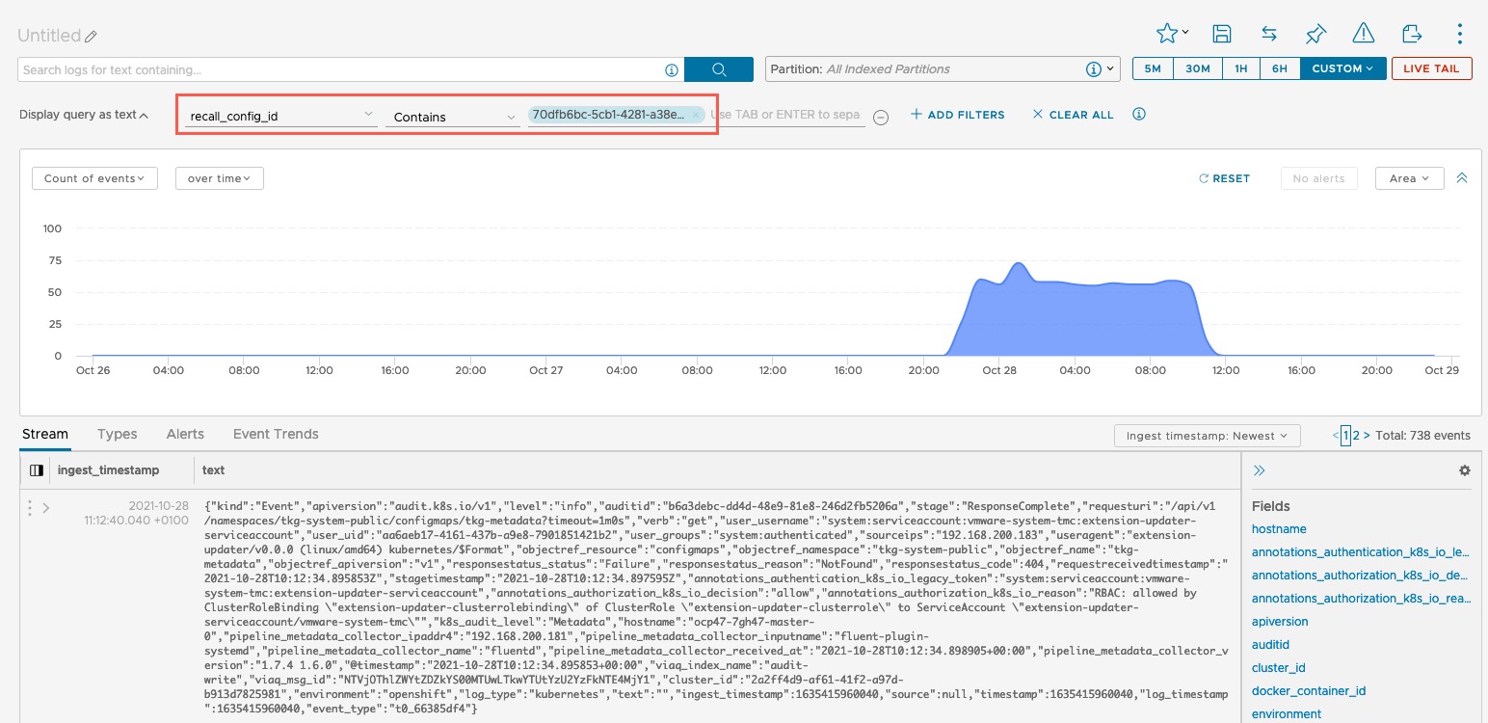1488x723 pixels.
Task: Switch to the Event Trends tab
Action: pyautogui.click(x=276, y=434)
